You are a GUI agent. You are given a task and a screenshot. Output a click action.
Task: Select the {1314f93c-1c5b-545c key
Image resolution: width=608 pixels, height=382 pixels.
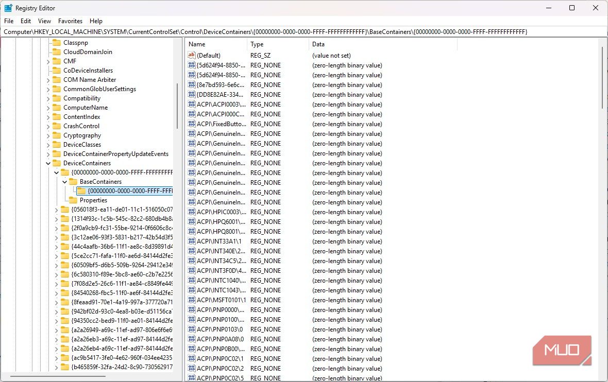pyautogui.click(x=122, y=219)
